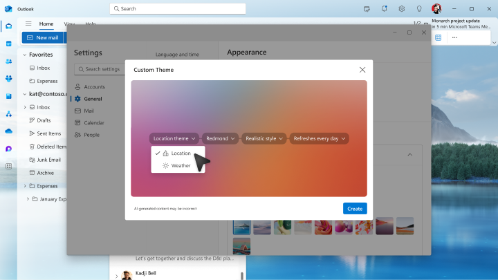The height and width of the screenshot is (280, 498).
Task: Open the account profile picture
Action: coord(436,8)
